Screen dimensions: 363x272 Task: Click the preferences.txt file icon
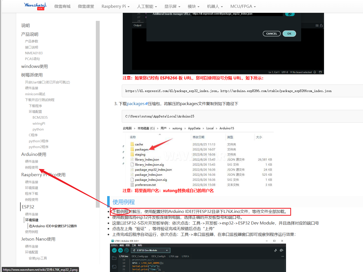coord(132,185)
